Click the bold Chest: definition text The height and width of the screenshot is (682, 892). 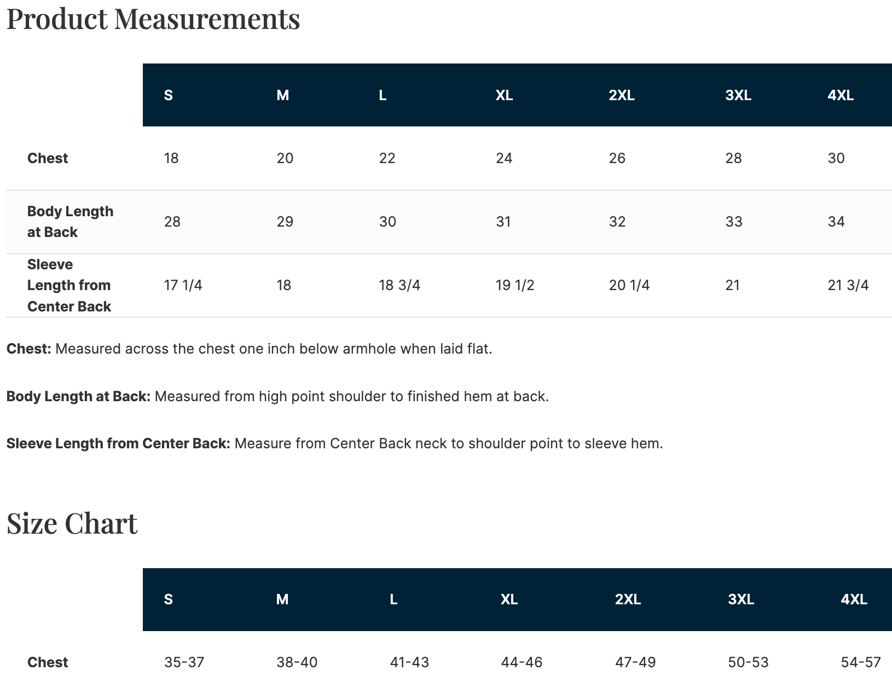point(29,349)
